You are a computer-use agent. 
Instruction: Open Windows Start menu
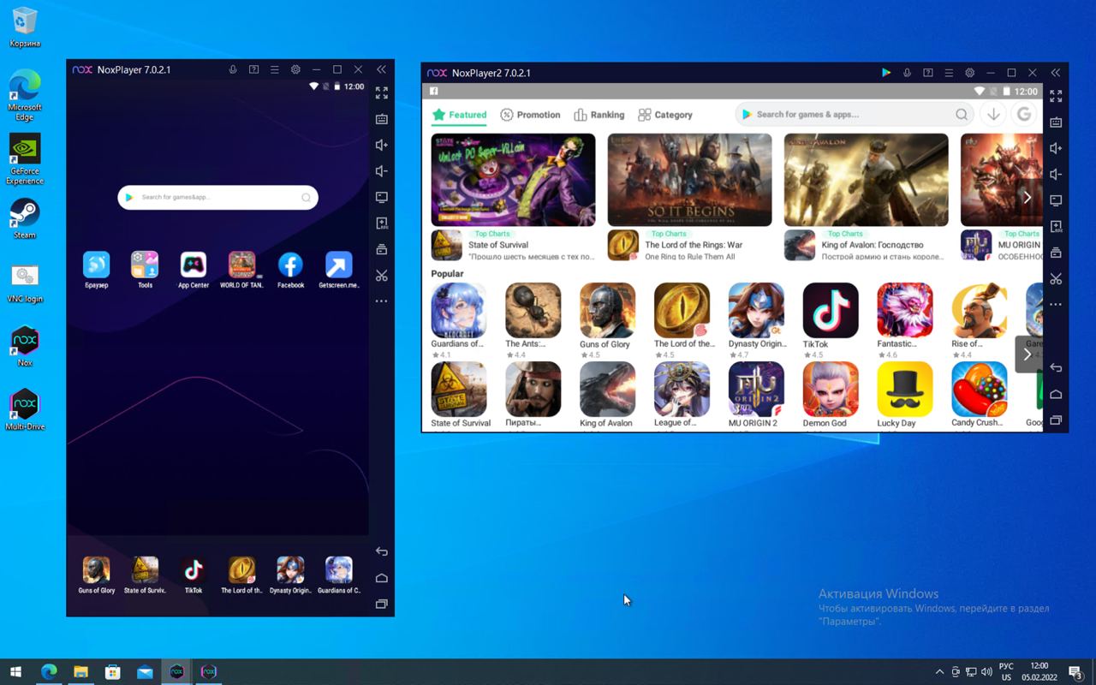click(15, 672)
